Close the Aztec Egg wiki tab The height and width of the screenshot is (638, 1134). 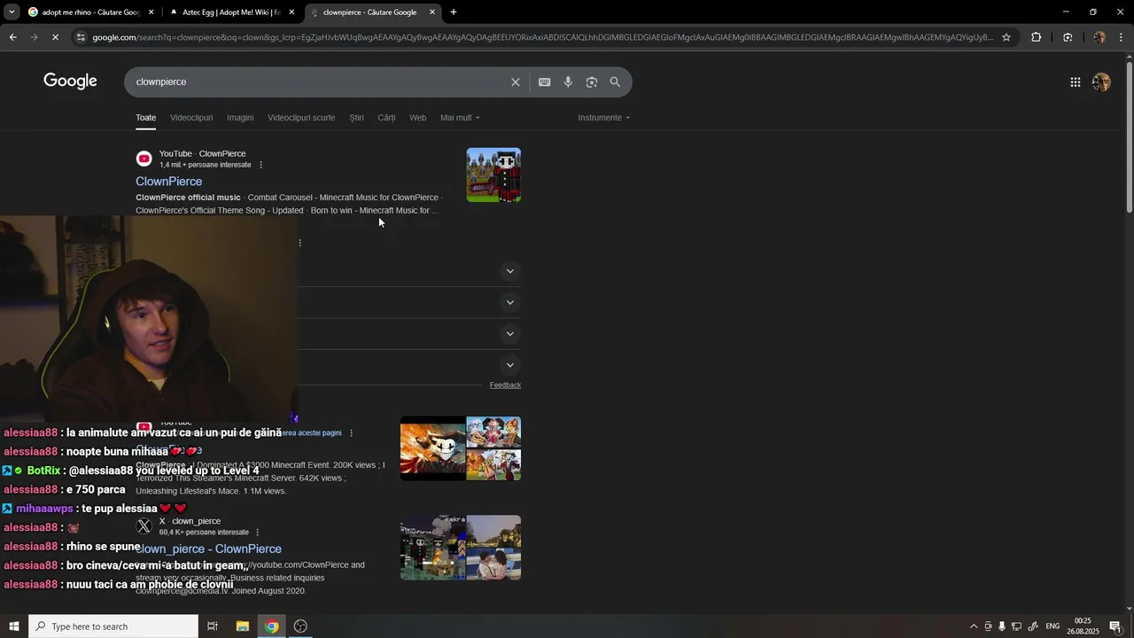pyautogui.click(x=291, y=12)
